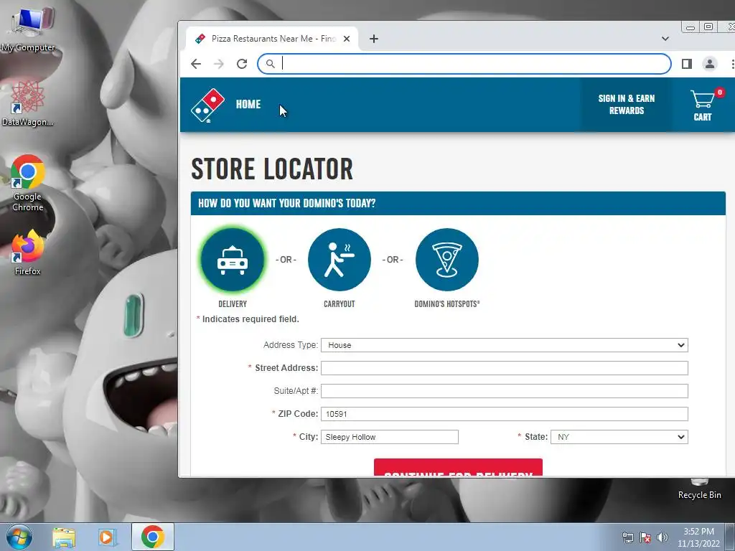Screen dimensions: 735x551
Task: Open the Address Type dropdown
Action: click(x=505, y=345)
